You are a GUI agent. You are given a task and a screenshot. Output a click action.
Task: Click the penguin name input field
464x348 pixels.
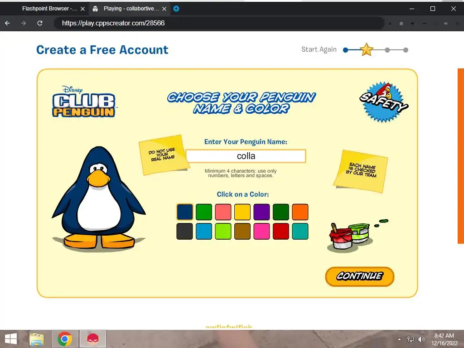coord(246,156)
